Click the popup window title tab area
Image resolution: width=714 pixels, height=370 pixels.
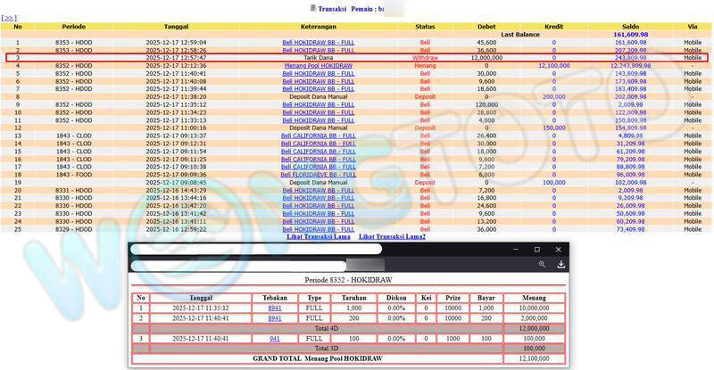click(x=257, y=250)
